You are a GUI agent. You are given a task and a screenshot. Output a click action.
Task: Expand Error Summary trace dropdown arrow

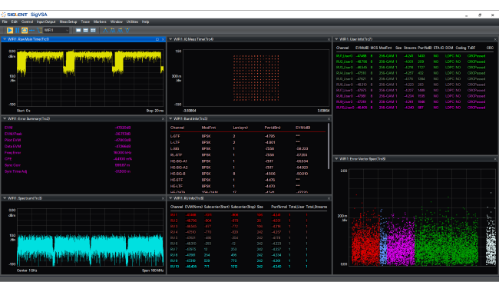click(x=5, y=118)
